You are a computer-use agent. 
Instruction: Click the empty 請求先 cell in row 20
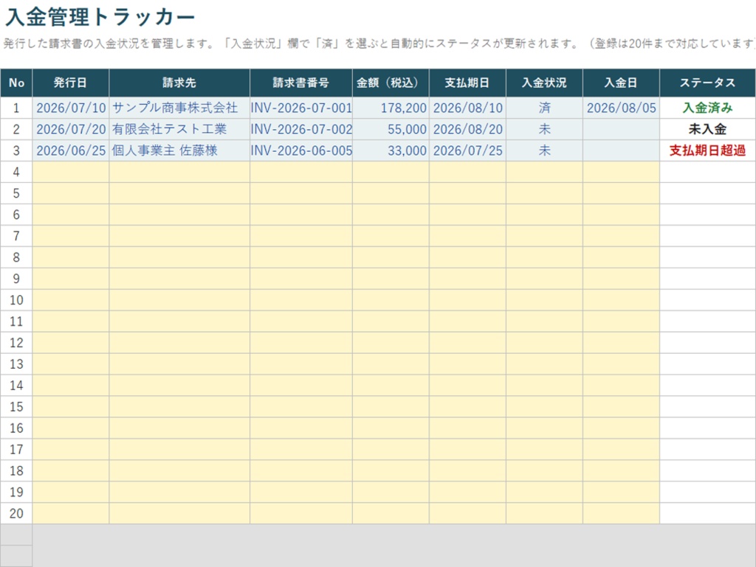pos(179,514)
